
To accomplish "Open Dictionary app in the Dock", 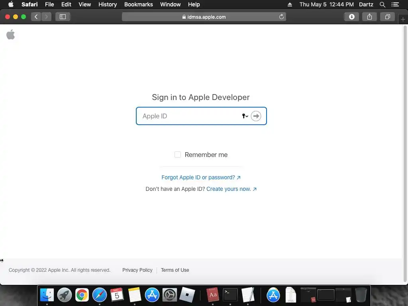I will 213,295.
